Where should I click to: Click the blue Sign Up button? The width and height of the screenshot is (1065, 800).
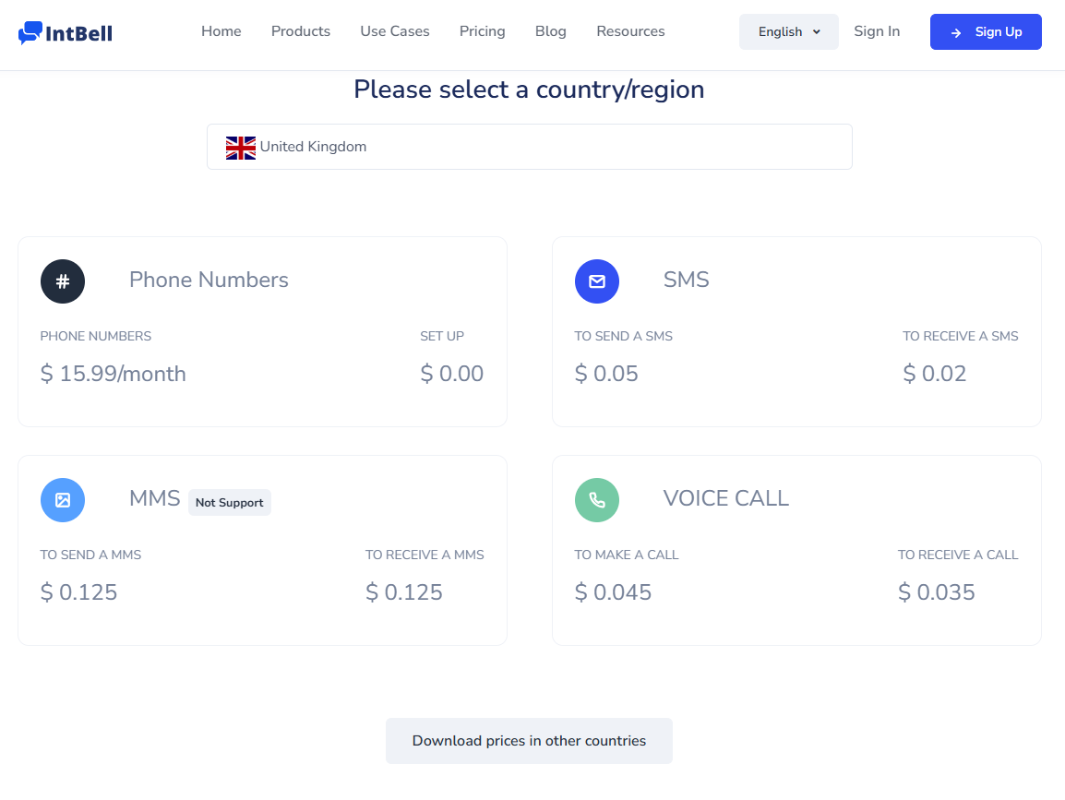click(x=986, y=32)
